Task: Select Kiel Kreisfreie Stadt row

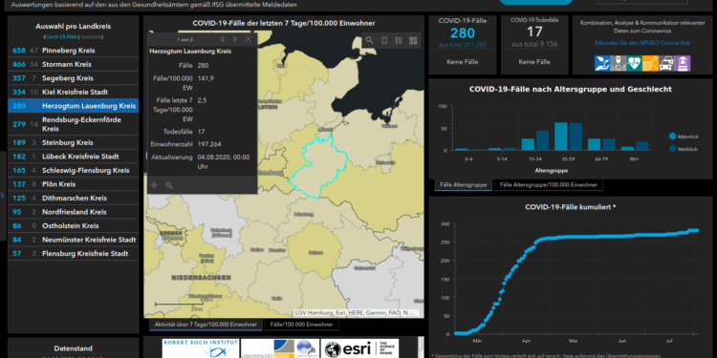Action: pos(74,92)
